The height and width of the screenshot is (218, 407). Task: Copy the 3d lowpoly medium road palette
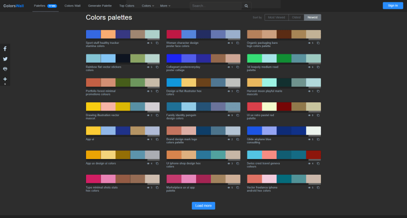[x=318, y=67]
